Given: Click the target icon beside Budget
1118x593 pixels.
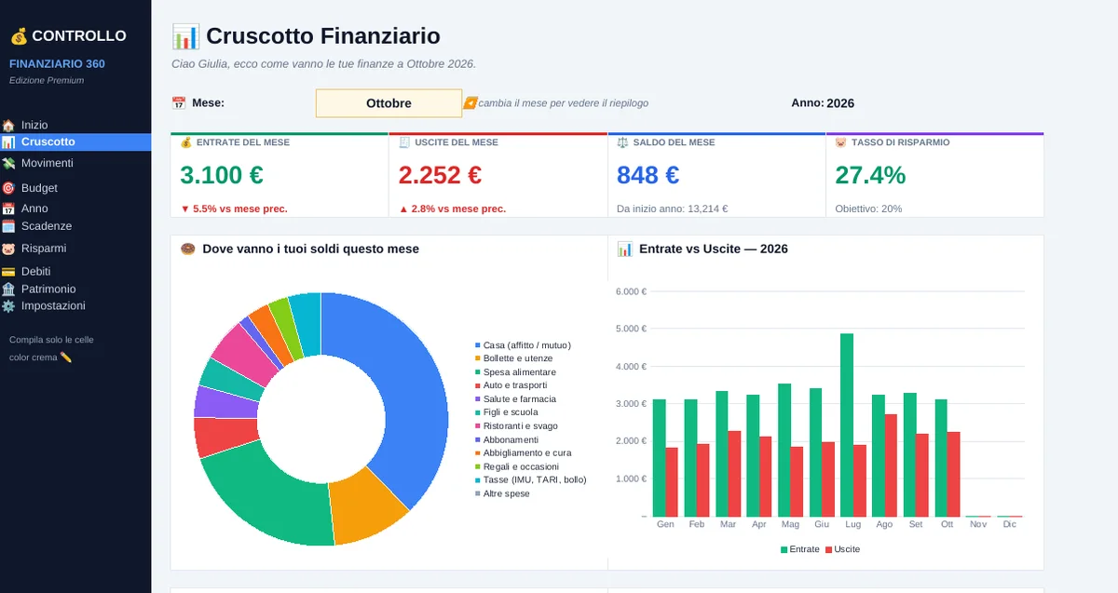Looking at the screenshot, I should point(8,188).
